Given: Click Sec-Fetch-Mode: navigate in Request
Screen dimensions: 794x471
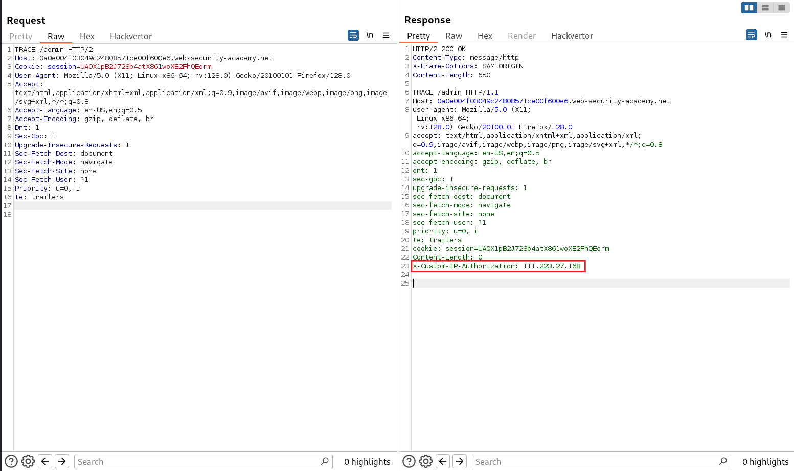Looking at the screenshot, I should [64, 162].
